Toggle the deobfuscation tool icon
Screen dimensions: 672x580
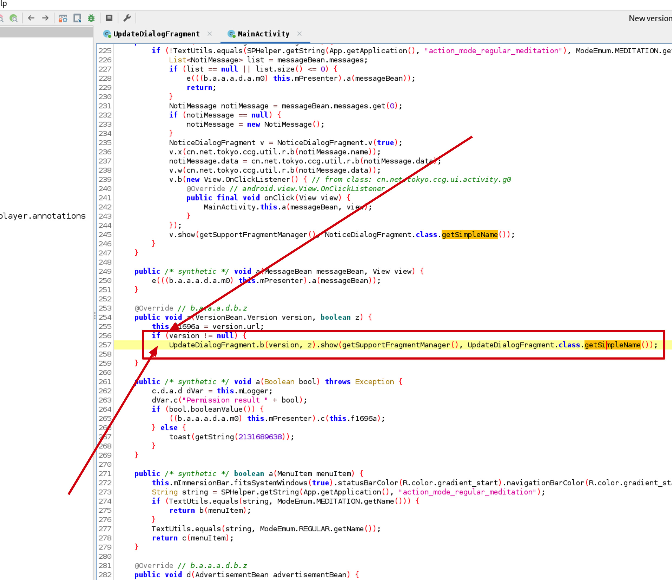[63, 18]
